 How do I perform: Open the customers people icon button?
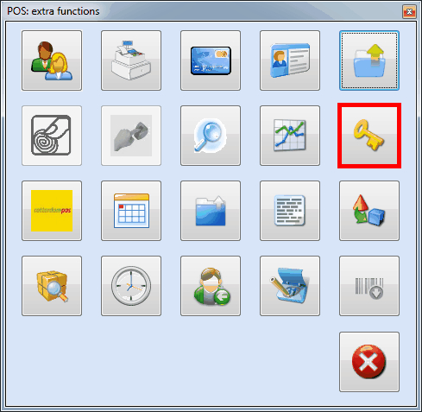click(52, 60)
